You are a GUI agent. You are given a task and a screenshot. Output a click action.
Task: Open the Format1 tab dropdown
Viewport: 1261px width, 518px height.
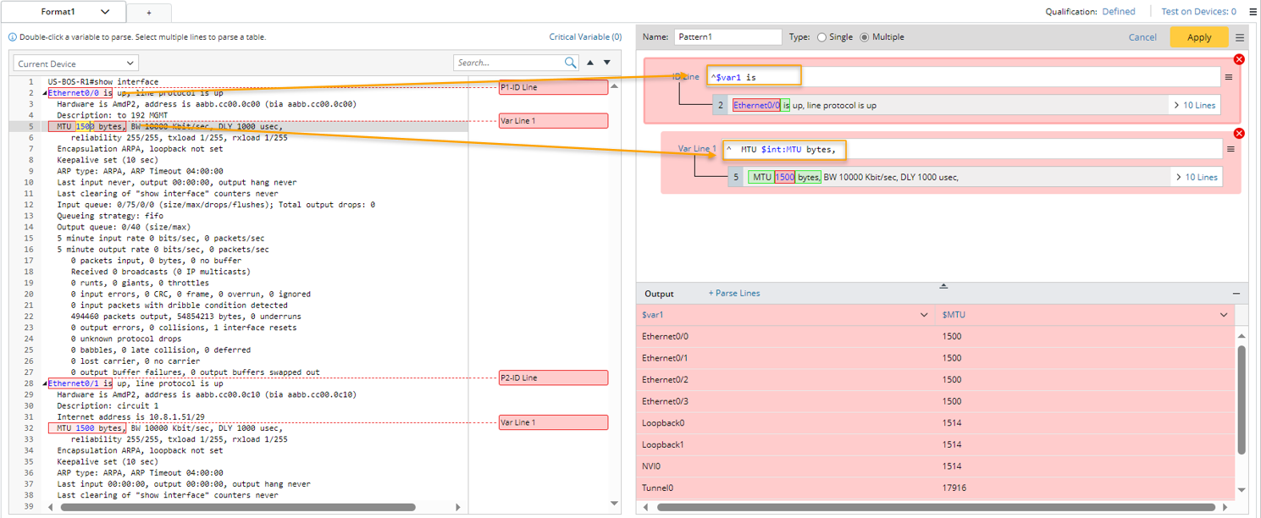105,12
